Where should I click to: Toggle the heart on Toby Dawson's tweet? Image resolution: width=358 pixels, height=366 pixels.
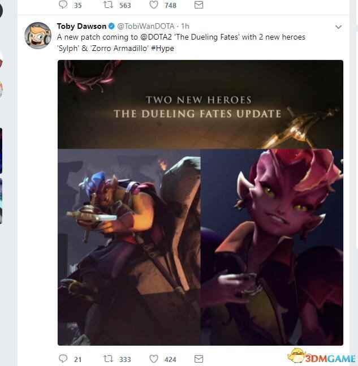(154, 359)
